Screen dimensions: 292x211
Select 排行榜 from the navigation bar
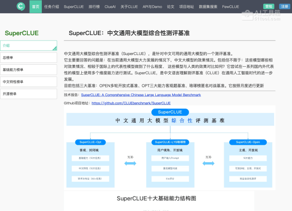coord(94,7)
